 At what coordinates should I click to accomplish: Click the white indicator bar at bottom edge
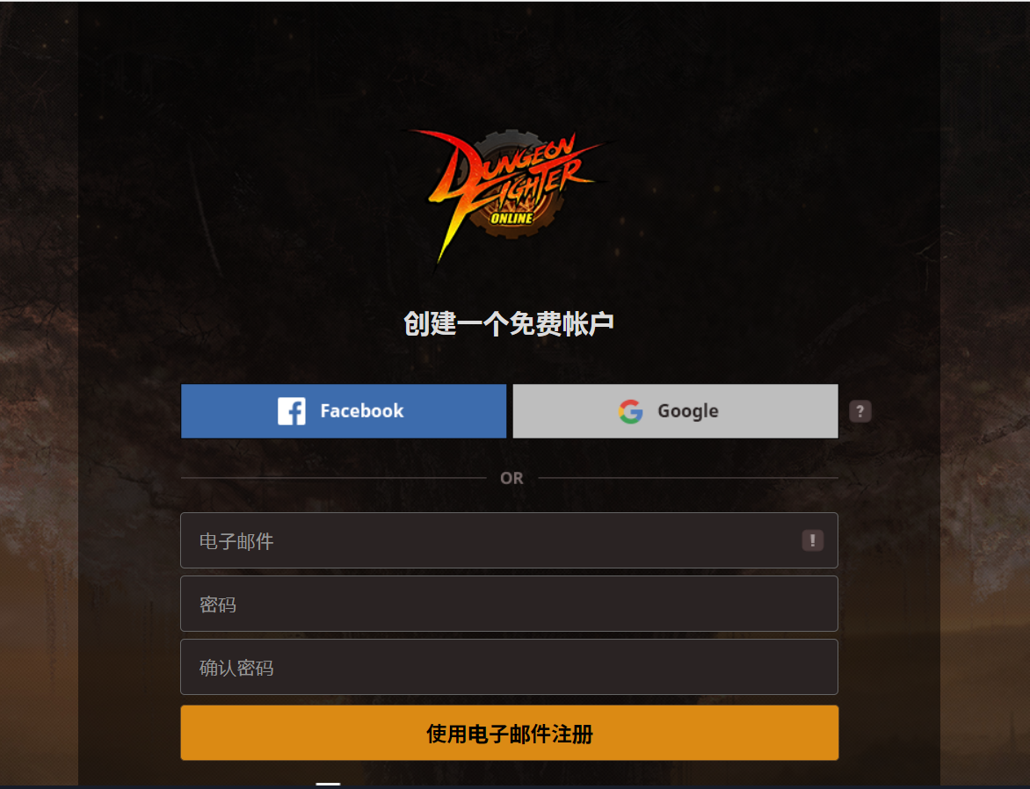click(328, 784)
